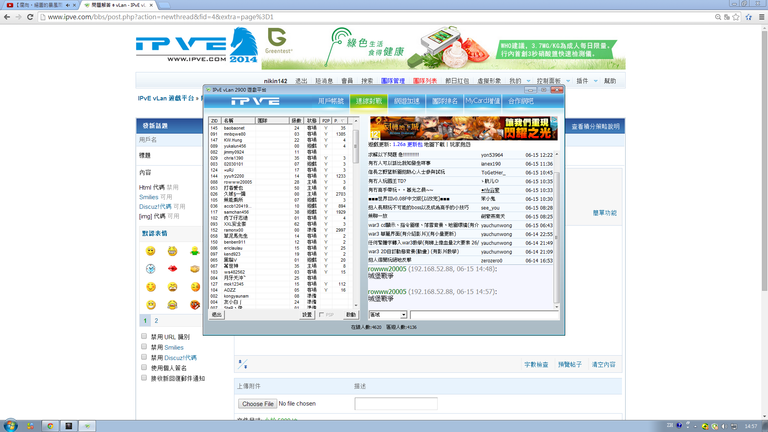
Task: Insert the big grin teeth smiley
Action: click(172, 251)
